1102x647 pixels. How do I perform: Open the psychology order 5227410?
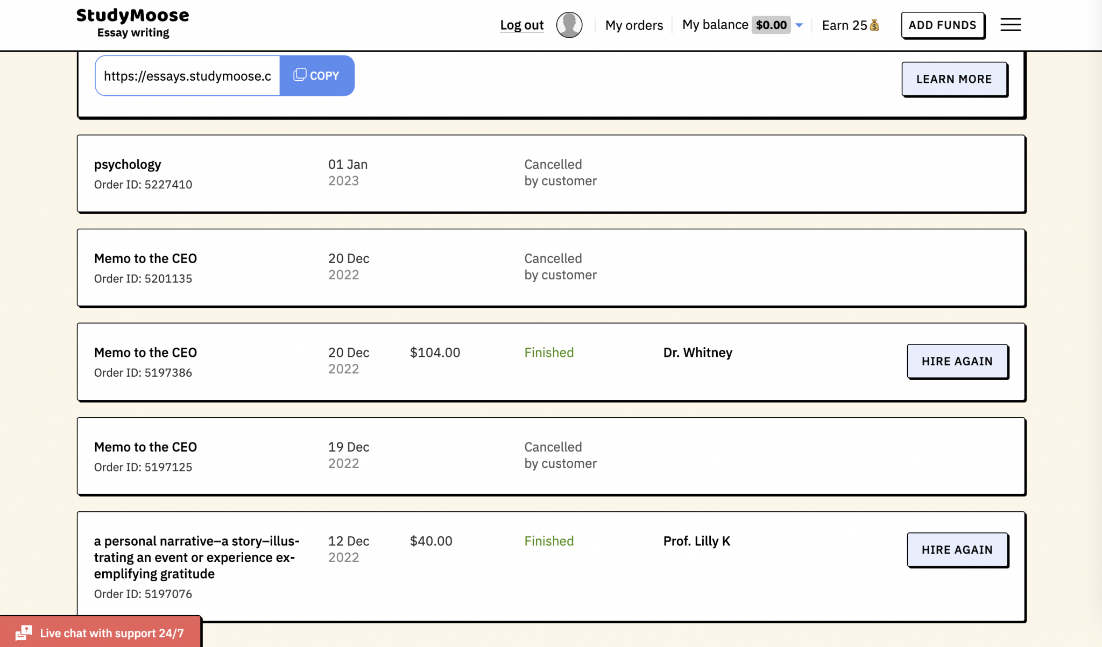tap(128, 165)
